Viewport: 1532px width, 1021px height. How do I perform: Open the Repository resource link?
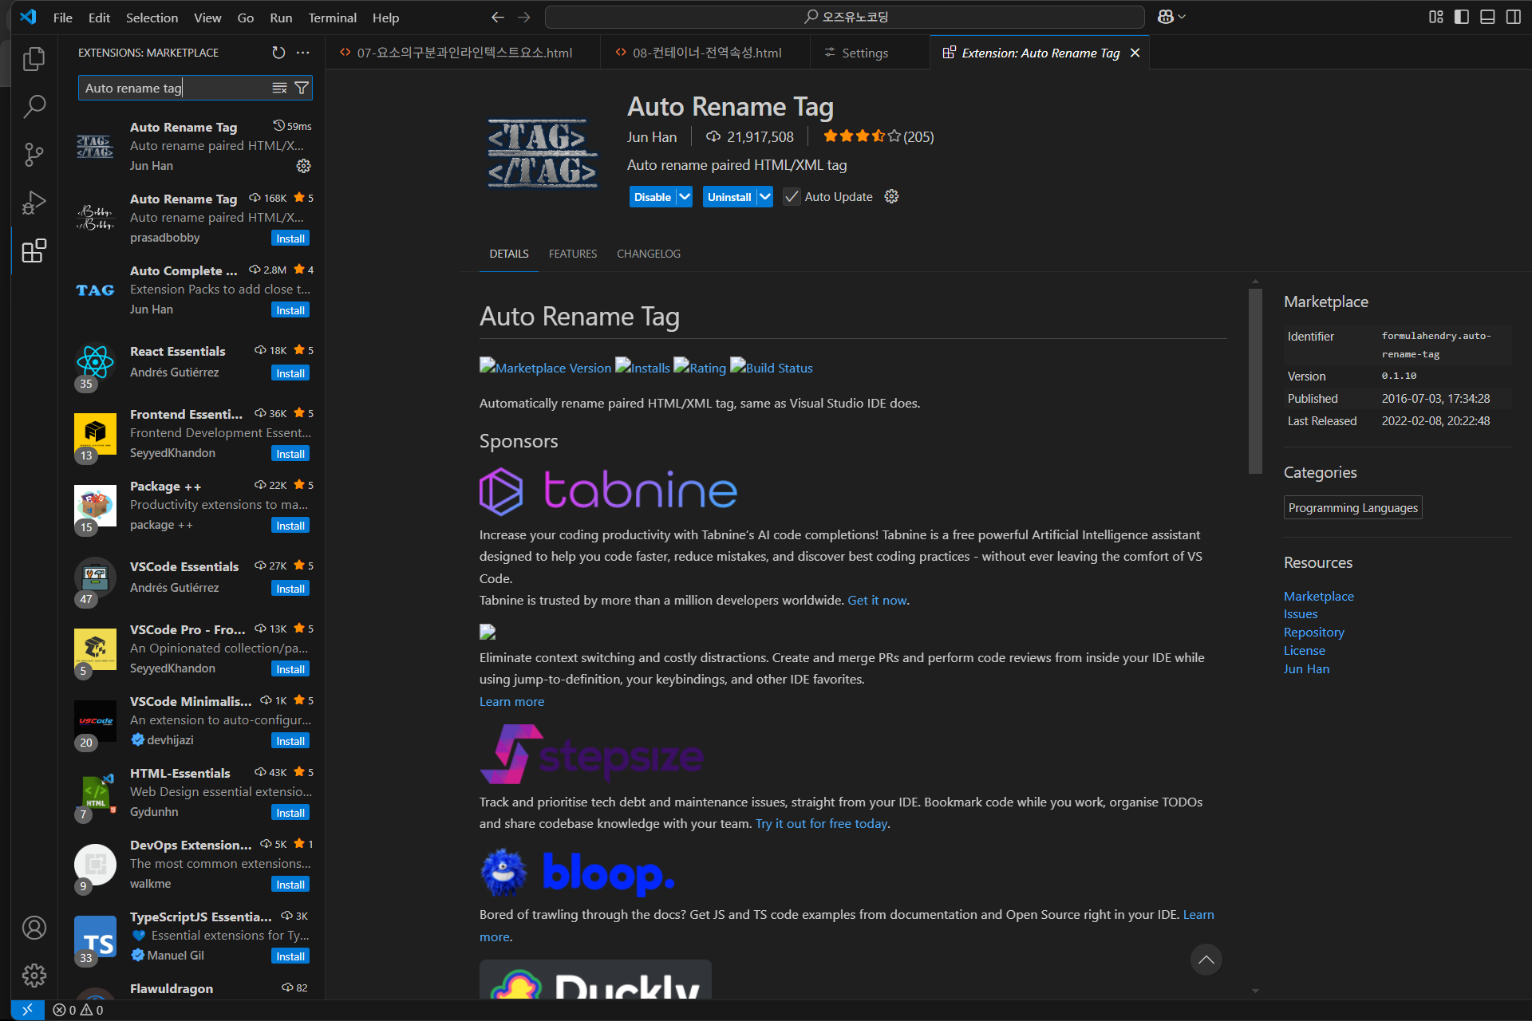click(x=1313, y=632)
